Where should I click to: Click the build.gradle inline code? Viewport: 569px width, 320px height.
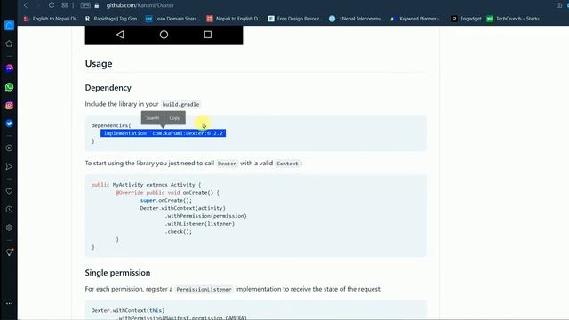click(x=180, y=105)
